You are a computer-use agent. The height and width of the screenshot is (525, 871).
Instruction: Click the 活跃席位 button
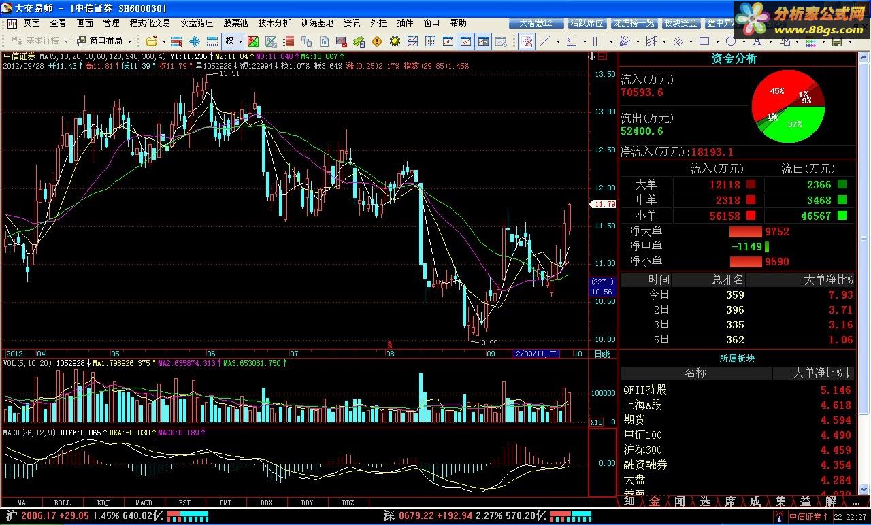pos(587,23)
